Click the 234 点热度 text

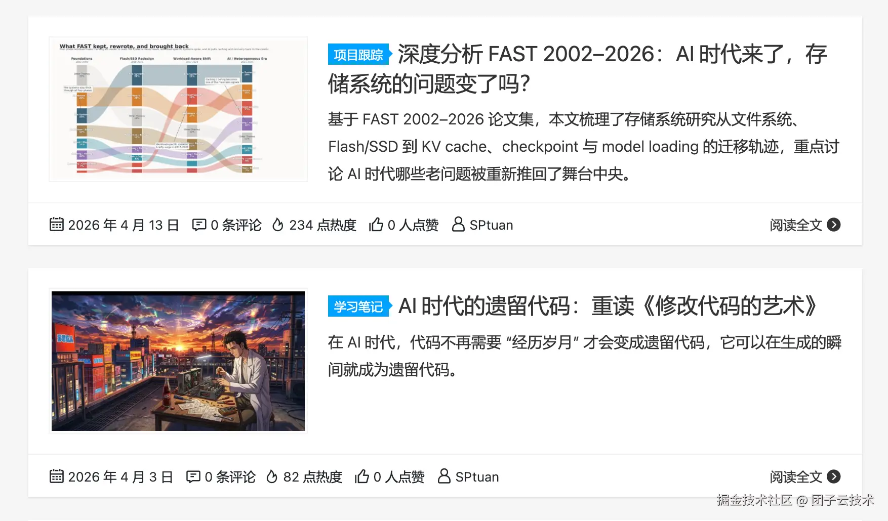tap(322, 225)
